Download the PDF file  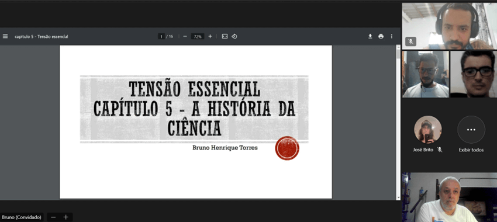point(370,36)
